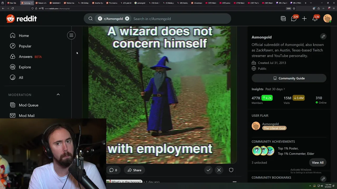The image size is (337, 189).
Task: Open the user avatar menu
Action: pos(328,19)
